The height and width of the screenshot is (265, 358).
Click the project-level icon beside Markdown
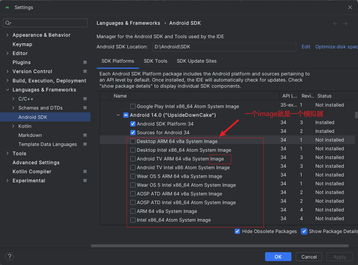[x=85, y=135]
